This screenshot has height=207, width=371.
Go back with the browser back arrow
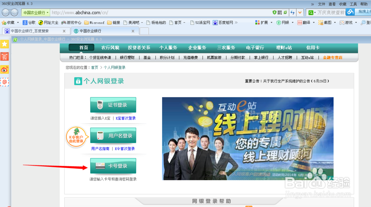[6, 13]
